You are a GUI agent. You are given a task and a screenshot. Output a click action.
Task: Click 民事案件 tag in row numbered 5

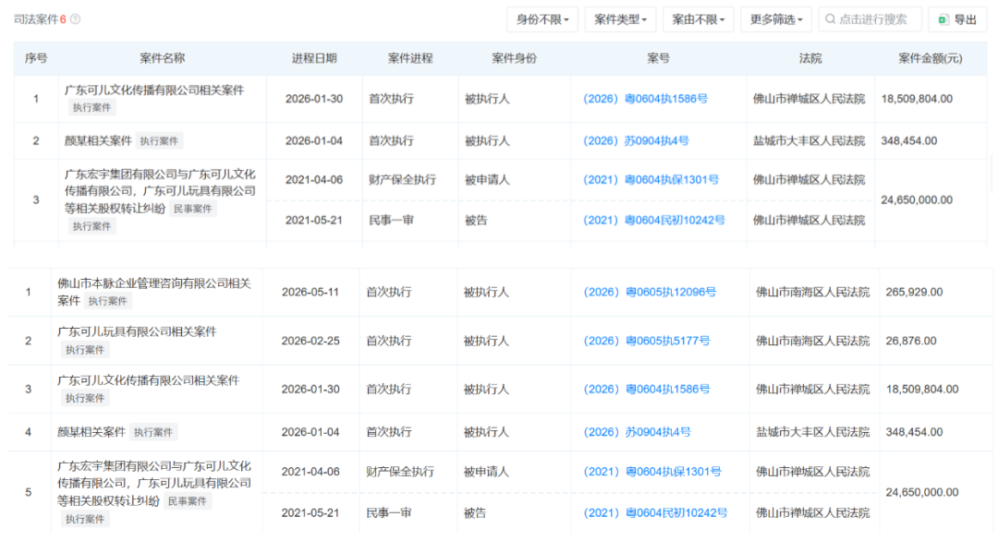[187, 501]
